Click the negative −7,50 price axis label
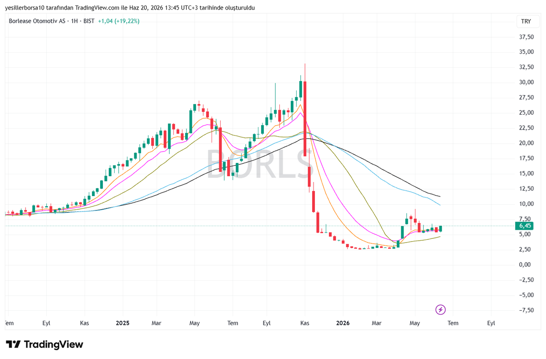This screenshot has width=546, height=359. pyautogui.click(x=526, y=310)
